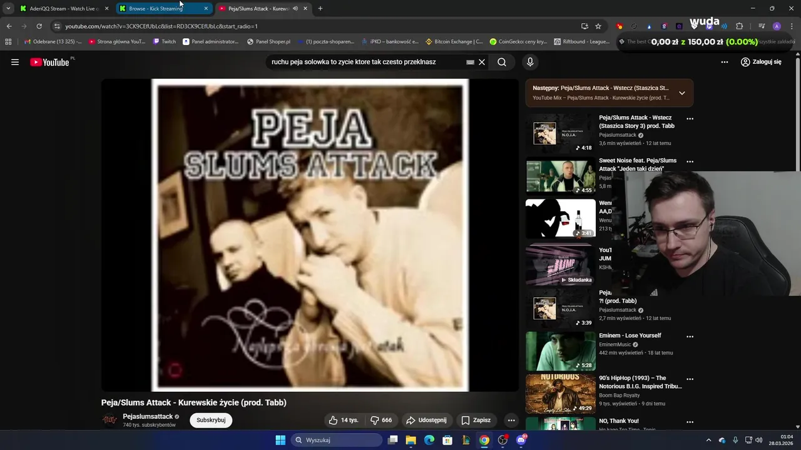Play the Sweet Noise Jeden taki dzień thumbnail
The width and height of the screenshot is (801, 450).
(x=560, y=176)
